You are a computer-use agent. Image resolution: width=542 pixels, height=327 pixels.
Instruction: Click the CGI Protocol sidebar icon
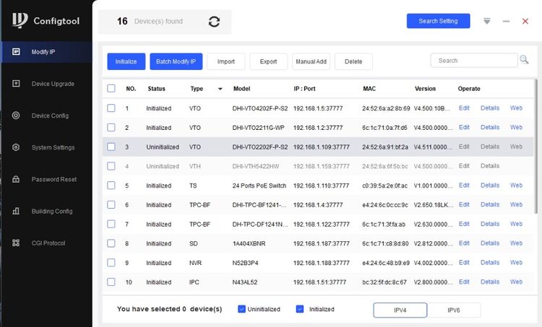16,243
